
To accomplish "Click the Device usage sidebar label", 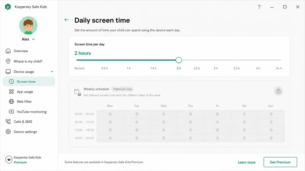I will pyautogui.click(x=24, y=72).
